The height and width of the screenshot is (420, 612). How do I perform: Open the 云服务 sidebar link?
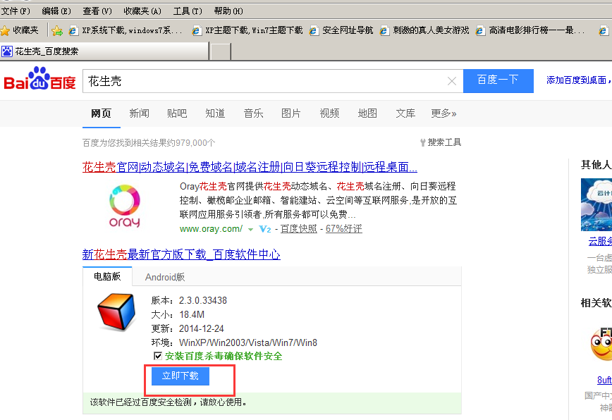click(600, 242)
